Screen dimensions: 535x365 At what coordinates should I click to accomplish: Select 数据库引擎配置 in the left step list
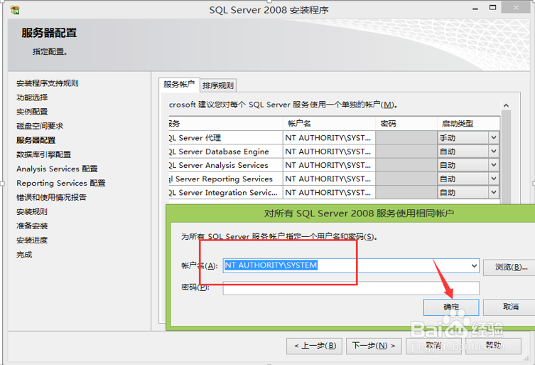tap(43, 155)
